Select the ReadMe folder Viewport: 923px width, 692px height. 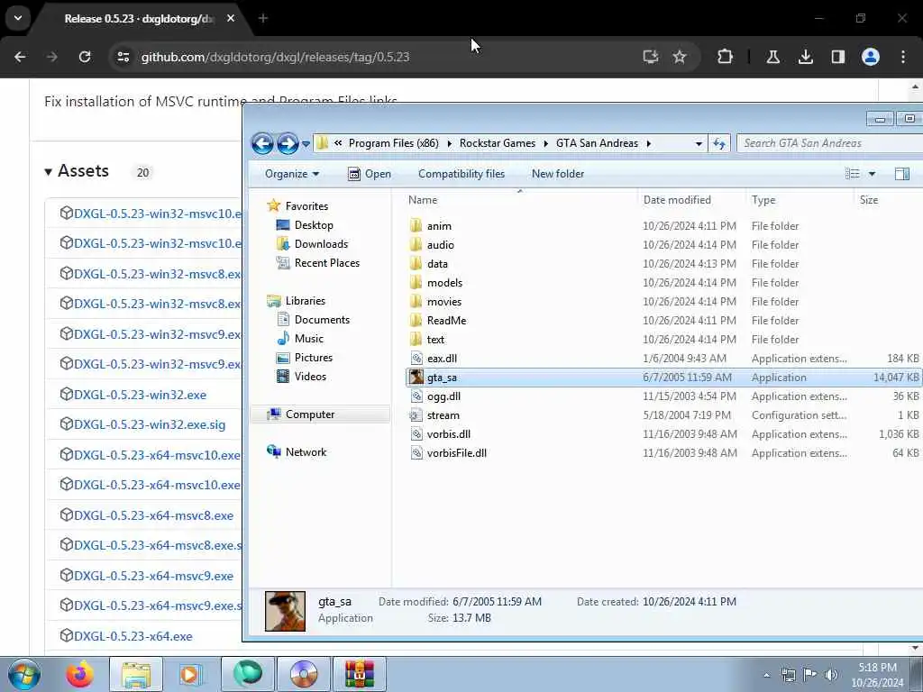pyautogui.click(x=446, y=320)
